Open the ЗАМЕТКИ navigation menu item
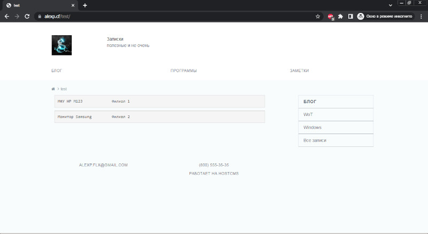This screenshot has height=234, width=428. (x=299, y=71)
